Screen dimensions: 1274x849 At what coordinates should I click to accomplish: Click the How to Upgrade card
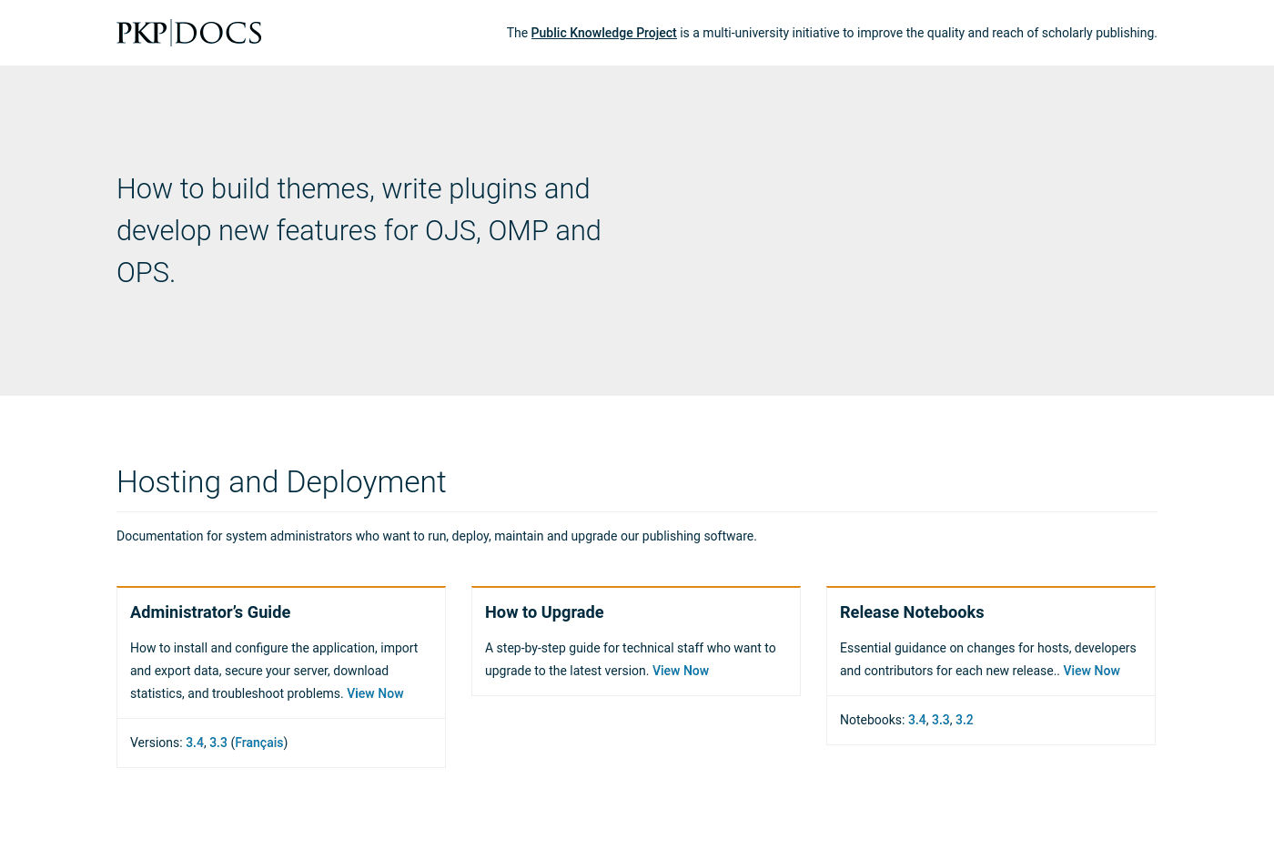[x=636, y=640]
